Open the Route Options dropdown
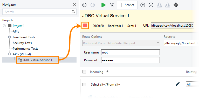Image resolution: width=199 pixels, height=99 pixels. tap(121, 43)
